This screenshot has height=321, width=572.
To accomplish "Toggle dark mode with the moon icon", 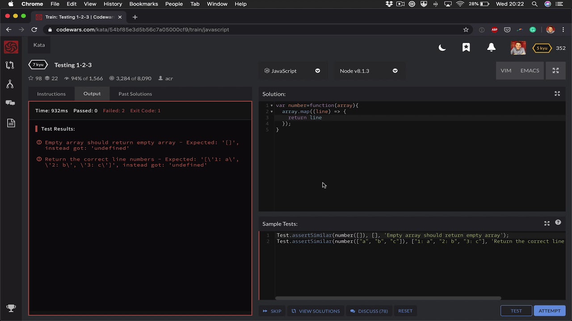I will point(442,48).
